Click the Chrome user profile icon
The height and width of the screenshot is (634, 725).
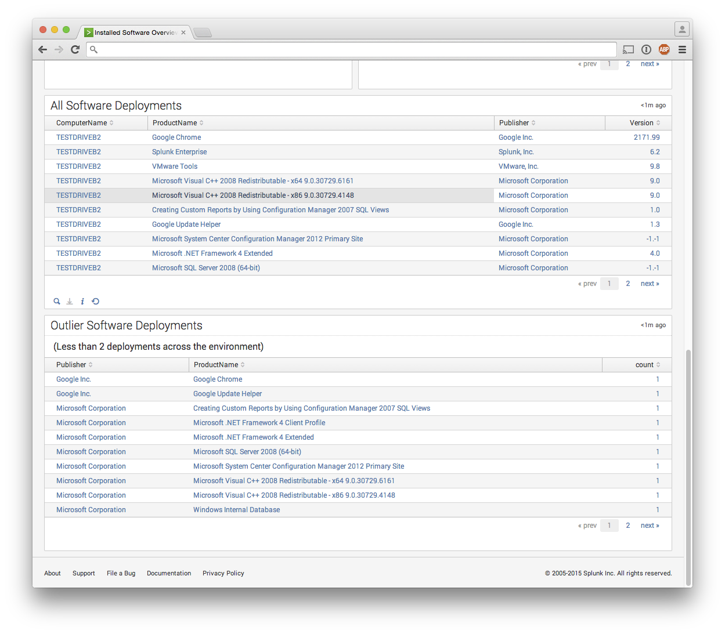681,29
